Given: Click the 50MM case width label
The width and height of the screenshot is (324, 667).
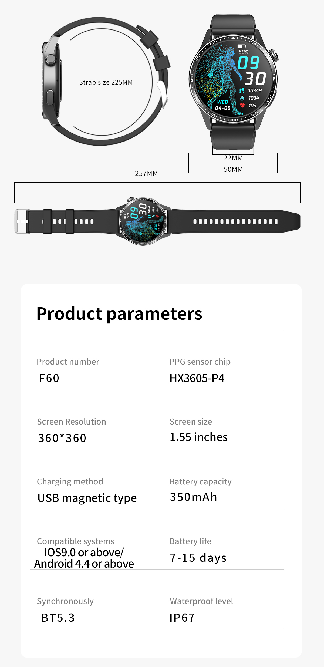Looking at the screenshot, I should tap(233, 169).
